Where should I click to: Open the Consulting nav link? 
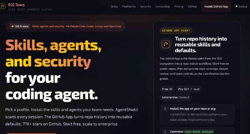pos(162,7)
